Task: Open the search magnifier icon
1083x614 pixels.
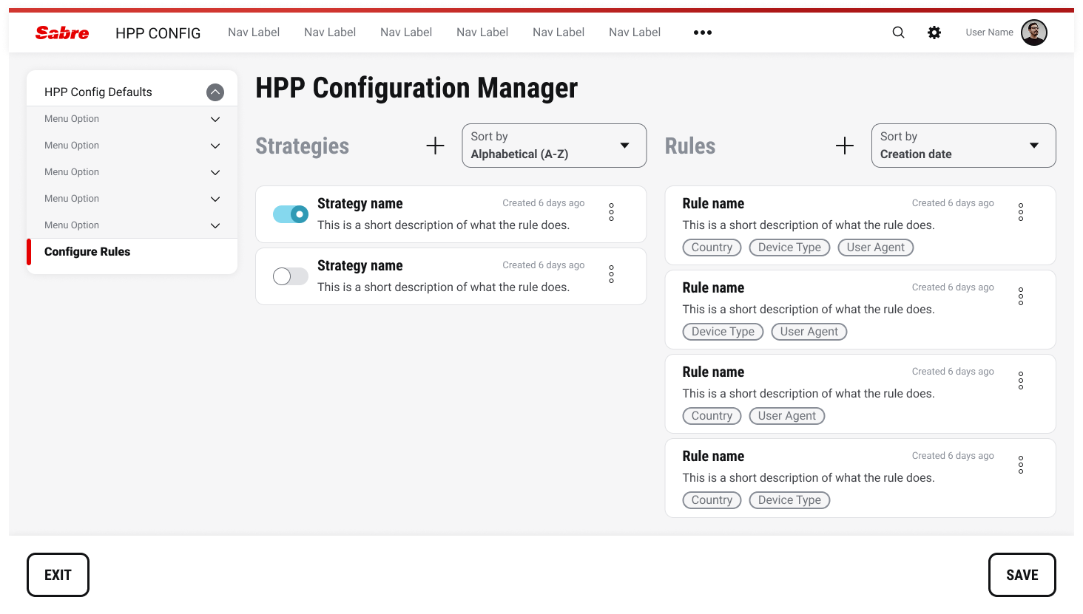Action: click(x=898, y=33)
